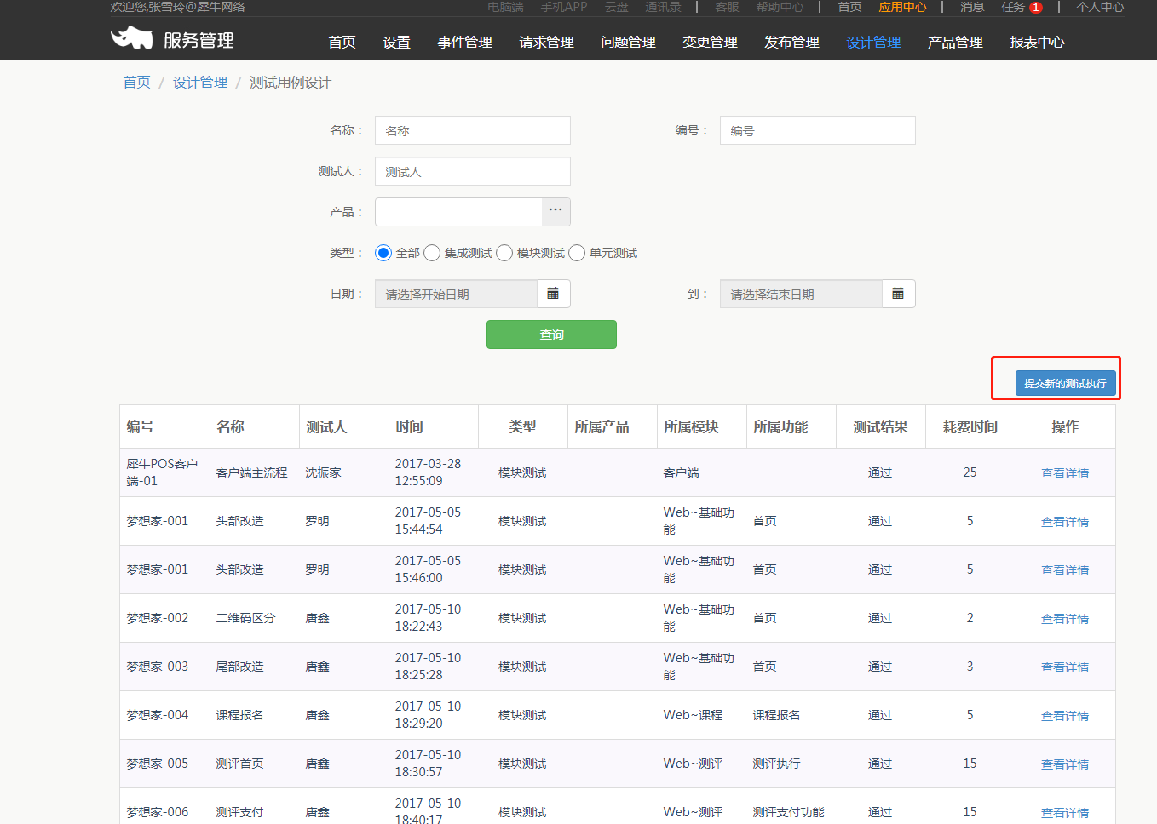Image resolution: width=1157 pixels, height=824 pixels.
Task: Click 首页 breadcrumb link
Action: pyautogui.click(x=136, y=82)
